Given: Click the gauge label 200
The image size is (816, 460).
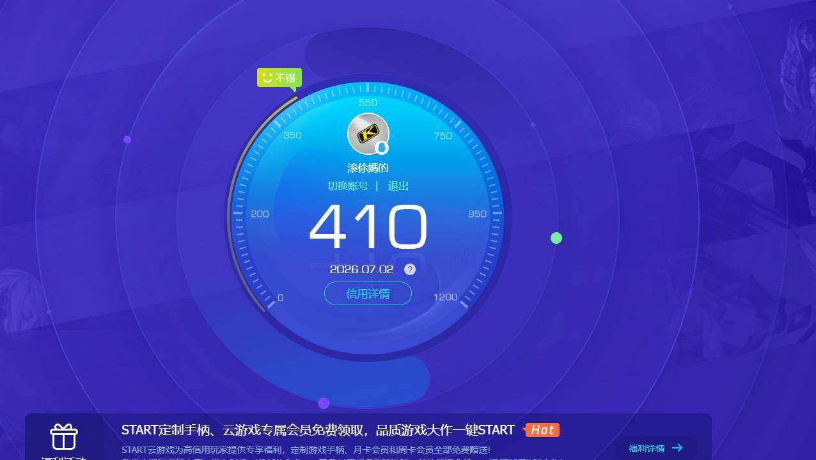Looking at the screenshot, I should point(260,214).
